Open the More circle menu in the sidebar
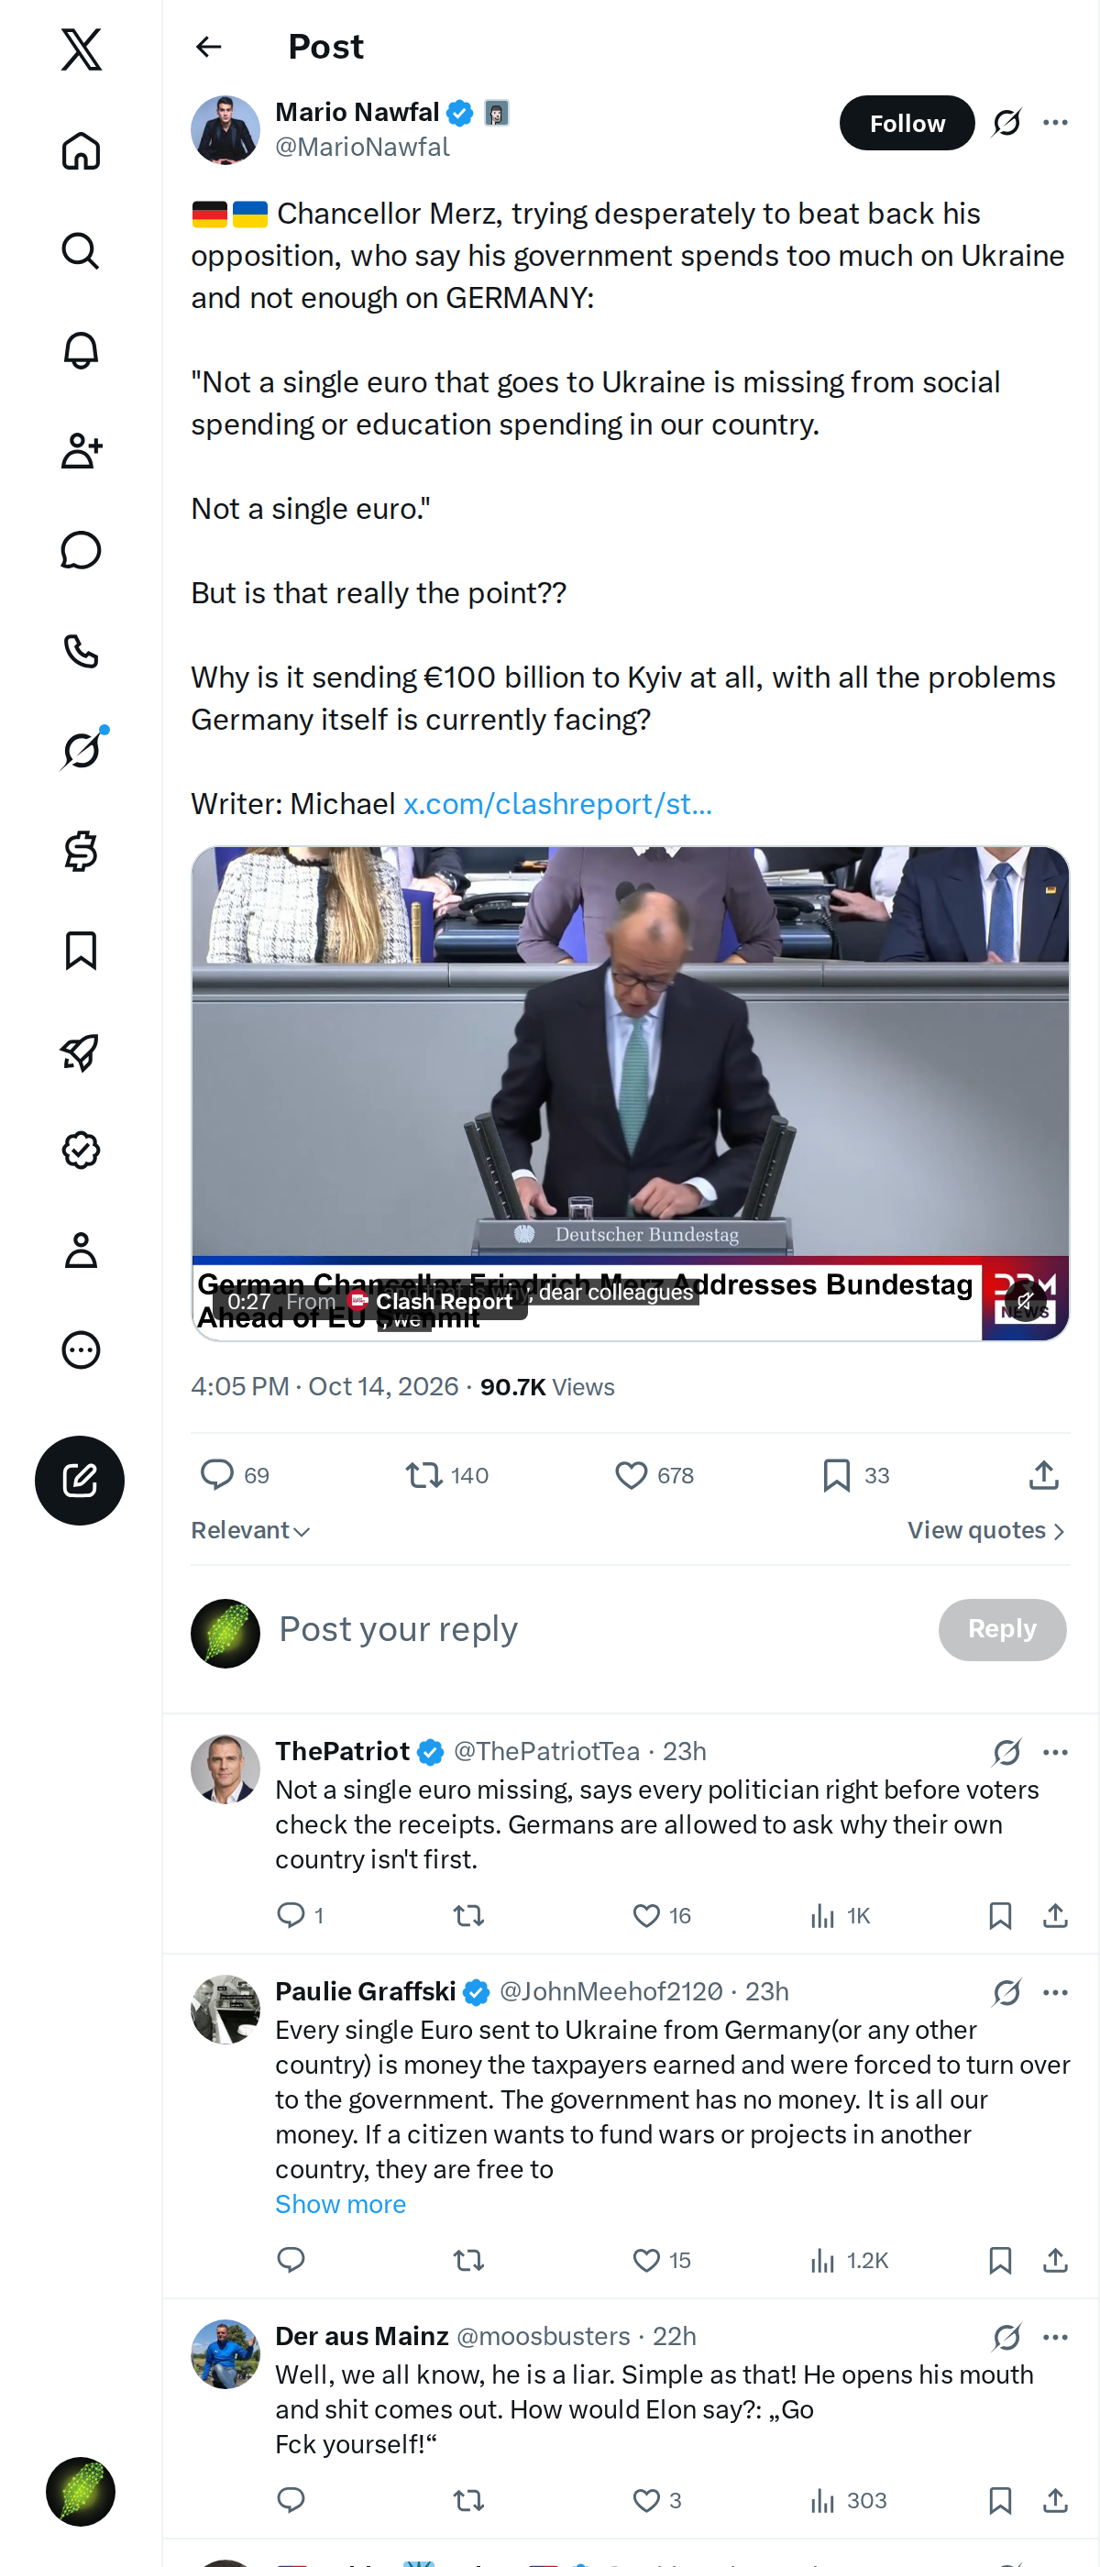The image size is (1100, 2567). click(x=82, y=1350)
